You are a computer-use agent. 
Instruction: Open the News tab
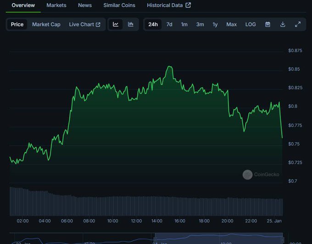[85, 6]
